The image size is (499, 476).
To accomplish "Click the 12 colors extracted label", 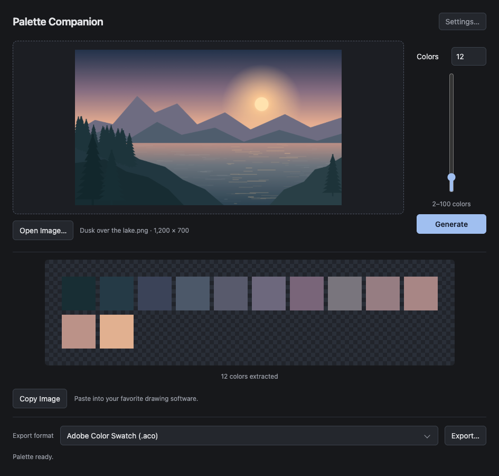I will point(249,376).
